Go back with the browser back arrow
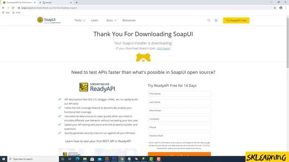Viewport: 289px width, 162px height. (3, 8)
